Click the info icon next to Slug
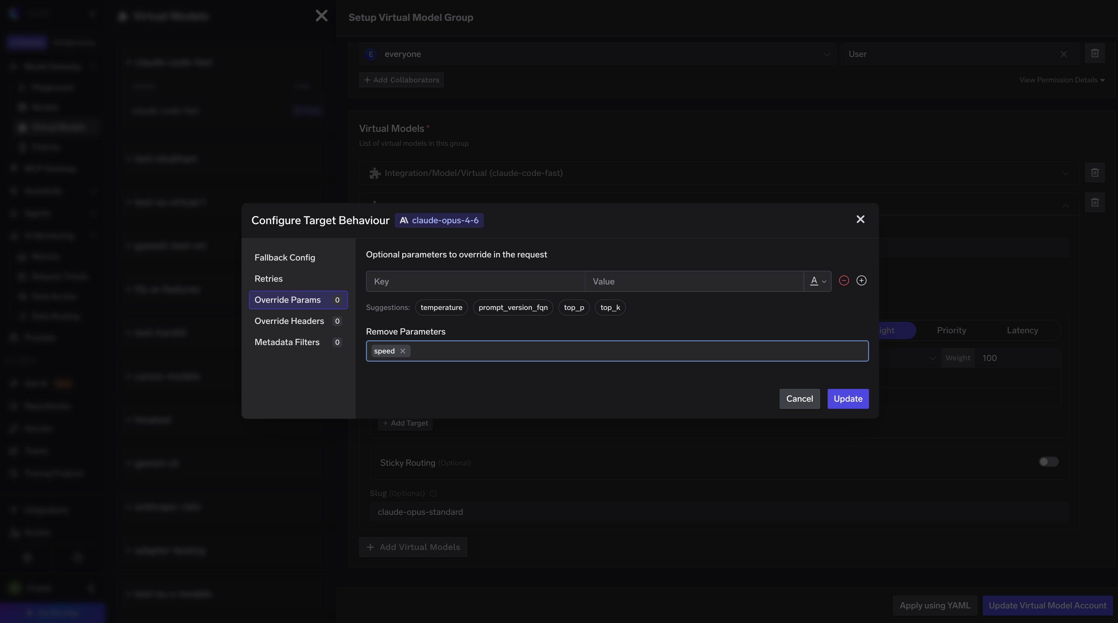 (433, 494)
